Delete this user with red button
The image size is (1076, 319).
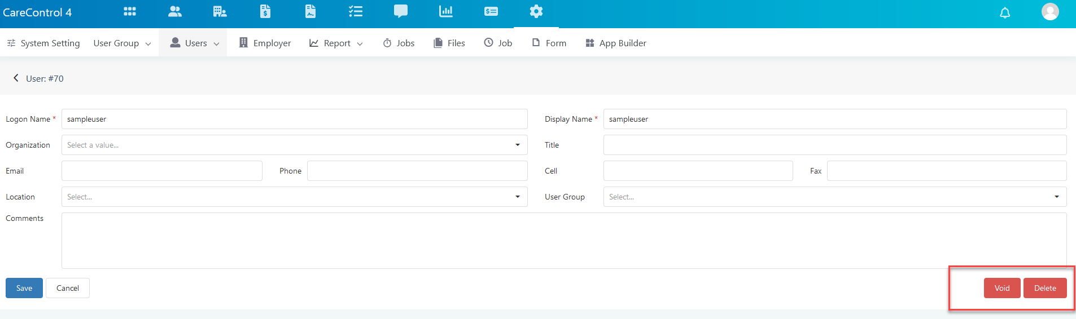(1045, 288)
